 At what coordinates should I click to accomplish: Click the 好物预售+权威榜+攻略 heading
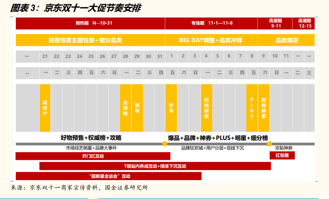pyautogui.click(x=91, y=138)
